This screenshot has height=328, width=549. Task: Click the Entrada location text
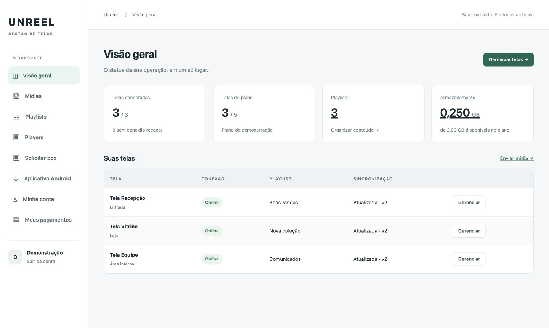coord(117,207)
